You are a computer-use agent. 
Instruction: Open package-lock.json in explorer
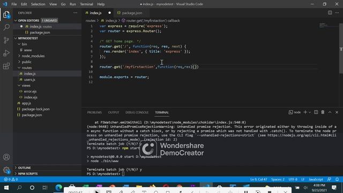[x=47, y=109]
